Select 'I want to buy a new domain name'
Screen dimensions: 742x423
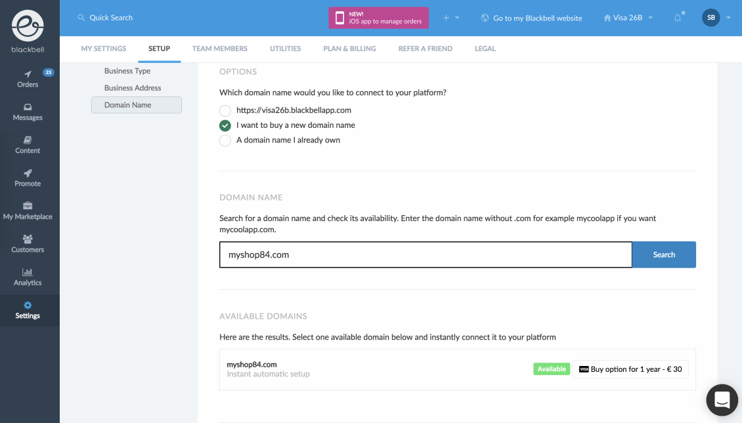coord(225,125)
